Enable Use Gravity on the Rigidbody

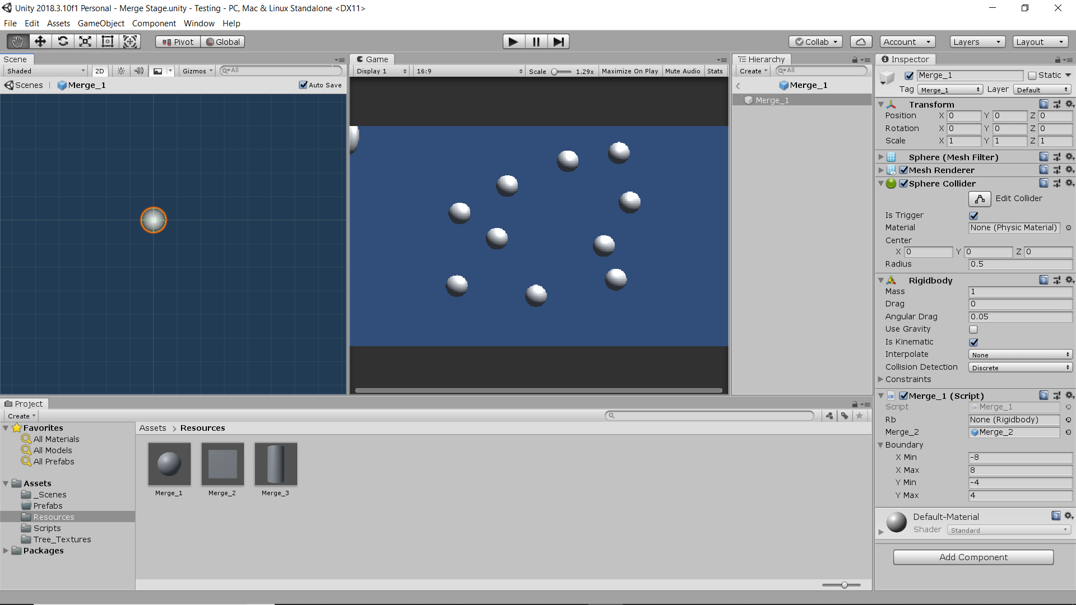point(973,329)
